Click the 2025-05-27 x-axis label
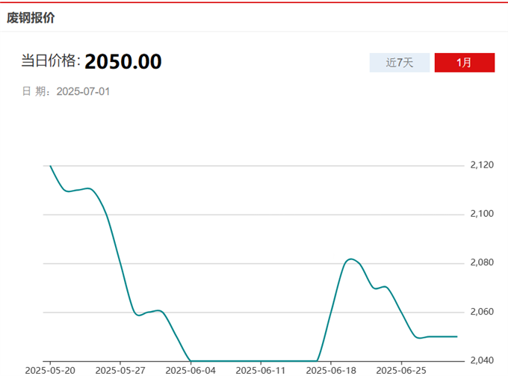The width and height of the screenshot is (508, 376). pyautogui.click(x=120, y=369)
